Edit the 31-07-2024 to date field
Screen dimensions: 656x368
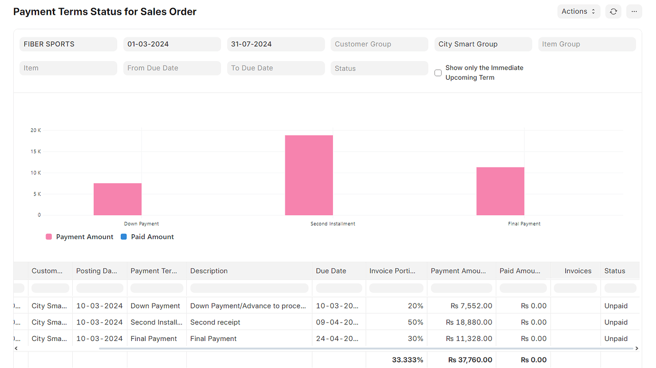(x=276, y=44)
